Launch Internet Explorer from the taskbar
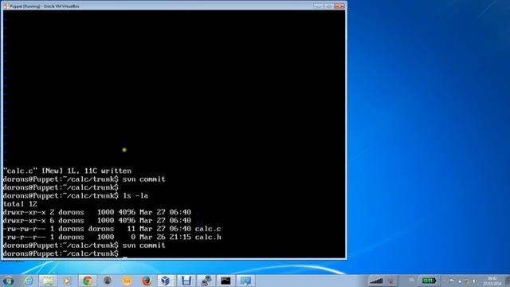This screenshot has width=510, height=287. (29, 281)
